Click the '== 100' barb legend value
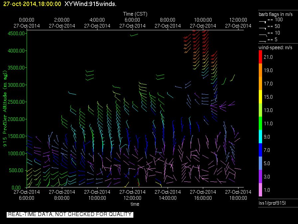The width and height of the screenshot is (298, 224). (x=275, y=20)
